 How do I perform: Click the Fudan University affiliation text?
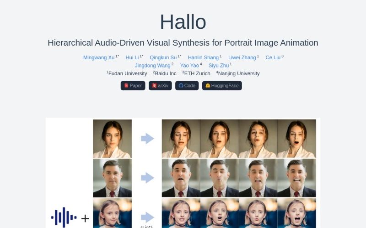[x=128, y=73]
